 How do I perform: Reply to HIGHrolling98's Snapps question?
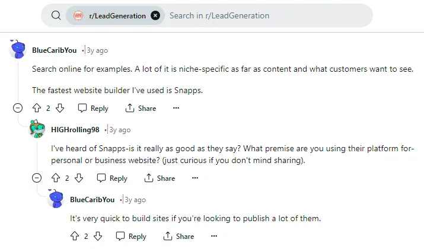[112, 178]
